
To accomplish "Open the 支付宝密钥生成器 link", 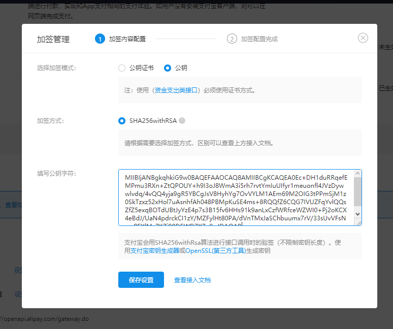I will pyautogui.click(x=155, y=251).
